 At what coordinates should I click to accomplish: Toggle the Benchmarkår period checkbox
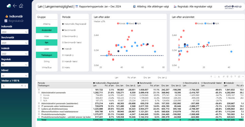[63, 30]
